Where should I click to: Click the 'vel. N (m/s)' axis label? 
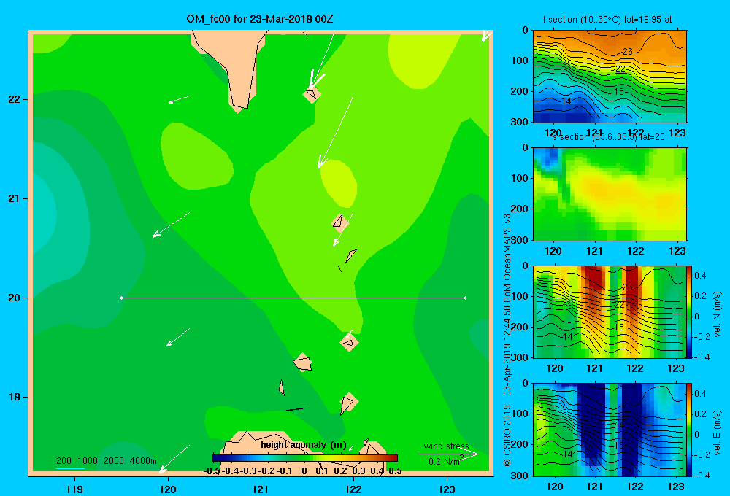pyautogui.click(x=718, y=314)
